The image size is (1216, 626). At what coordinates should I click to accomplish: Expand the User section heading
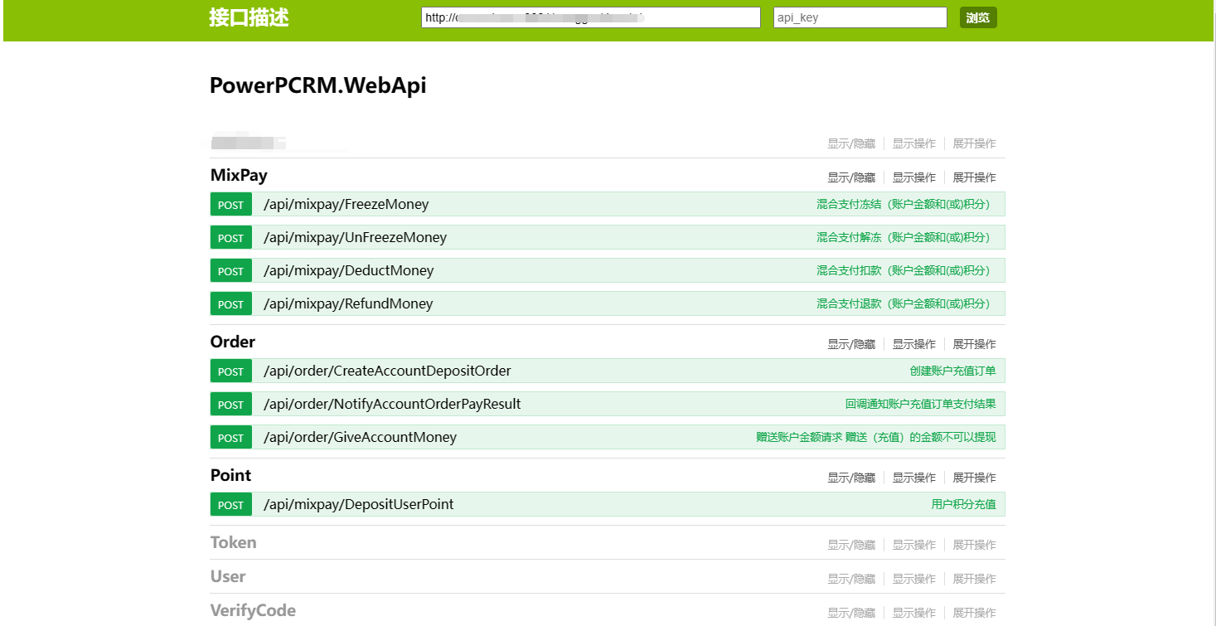click(x=228, y=577)
